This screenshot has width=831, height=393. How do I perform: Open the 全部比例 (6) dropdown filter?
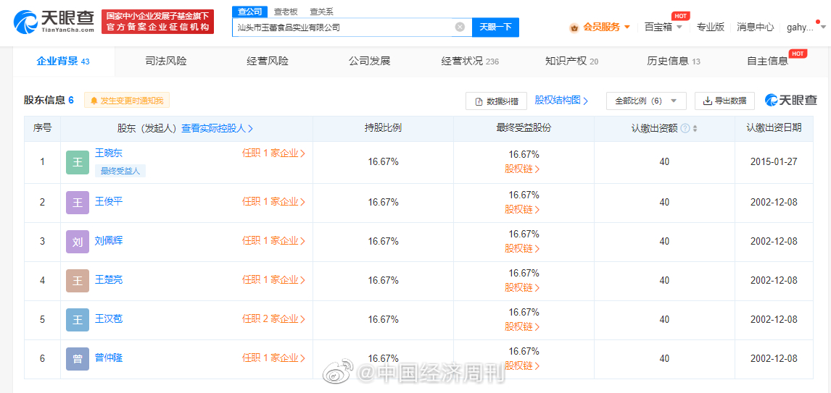point(645,101)
